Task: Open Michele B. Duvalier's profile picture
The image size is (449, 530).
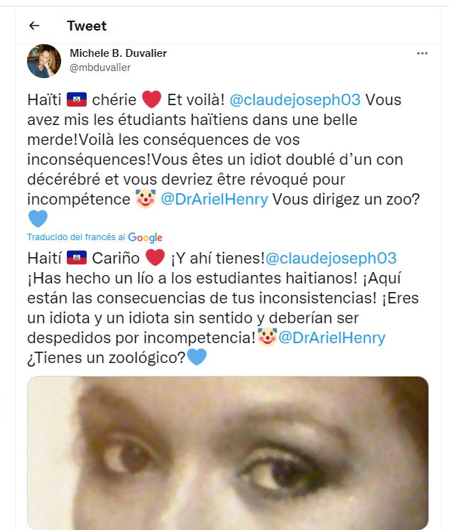Action: tap(44, 61)
